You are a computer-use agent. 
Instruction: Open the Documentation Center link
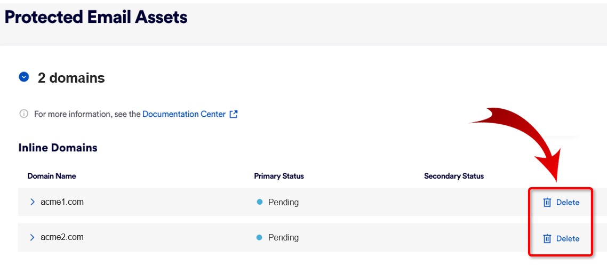point(183,114)
